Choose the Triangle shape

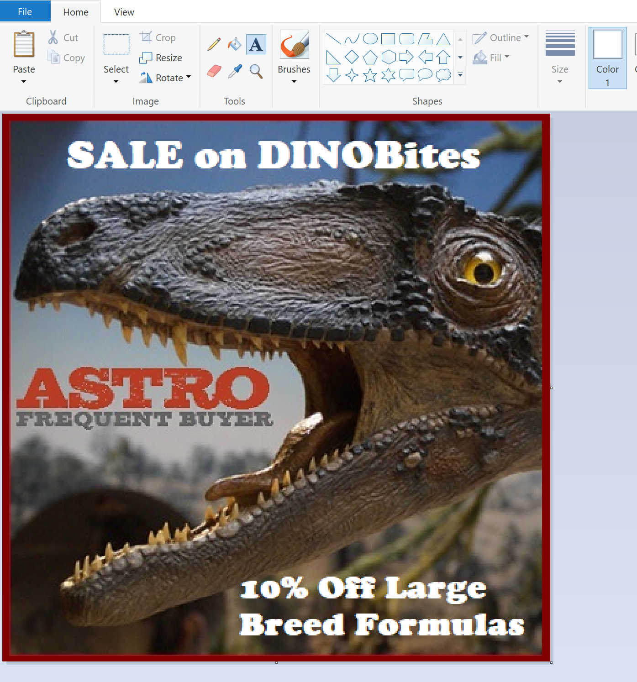point(443,39)
